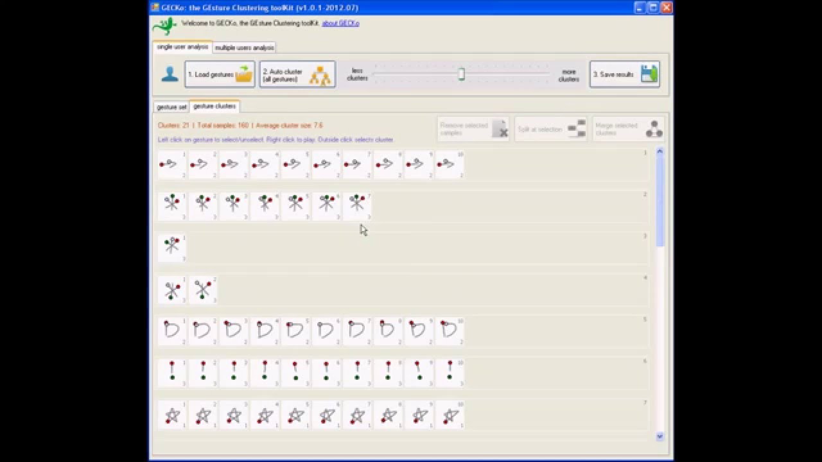
Task: Select star gesture sample 10 in cluster 7
Action: coord(449,415)
